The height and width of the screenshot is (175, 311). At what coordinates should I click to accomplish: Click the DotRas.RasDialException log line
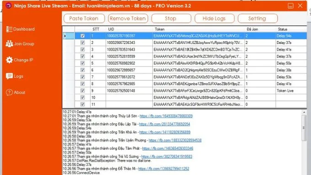[107, 160]
